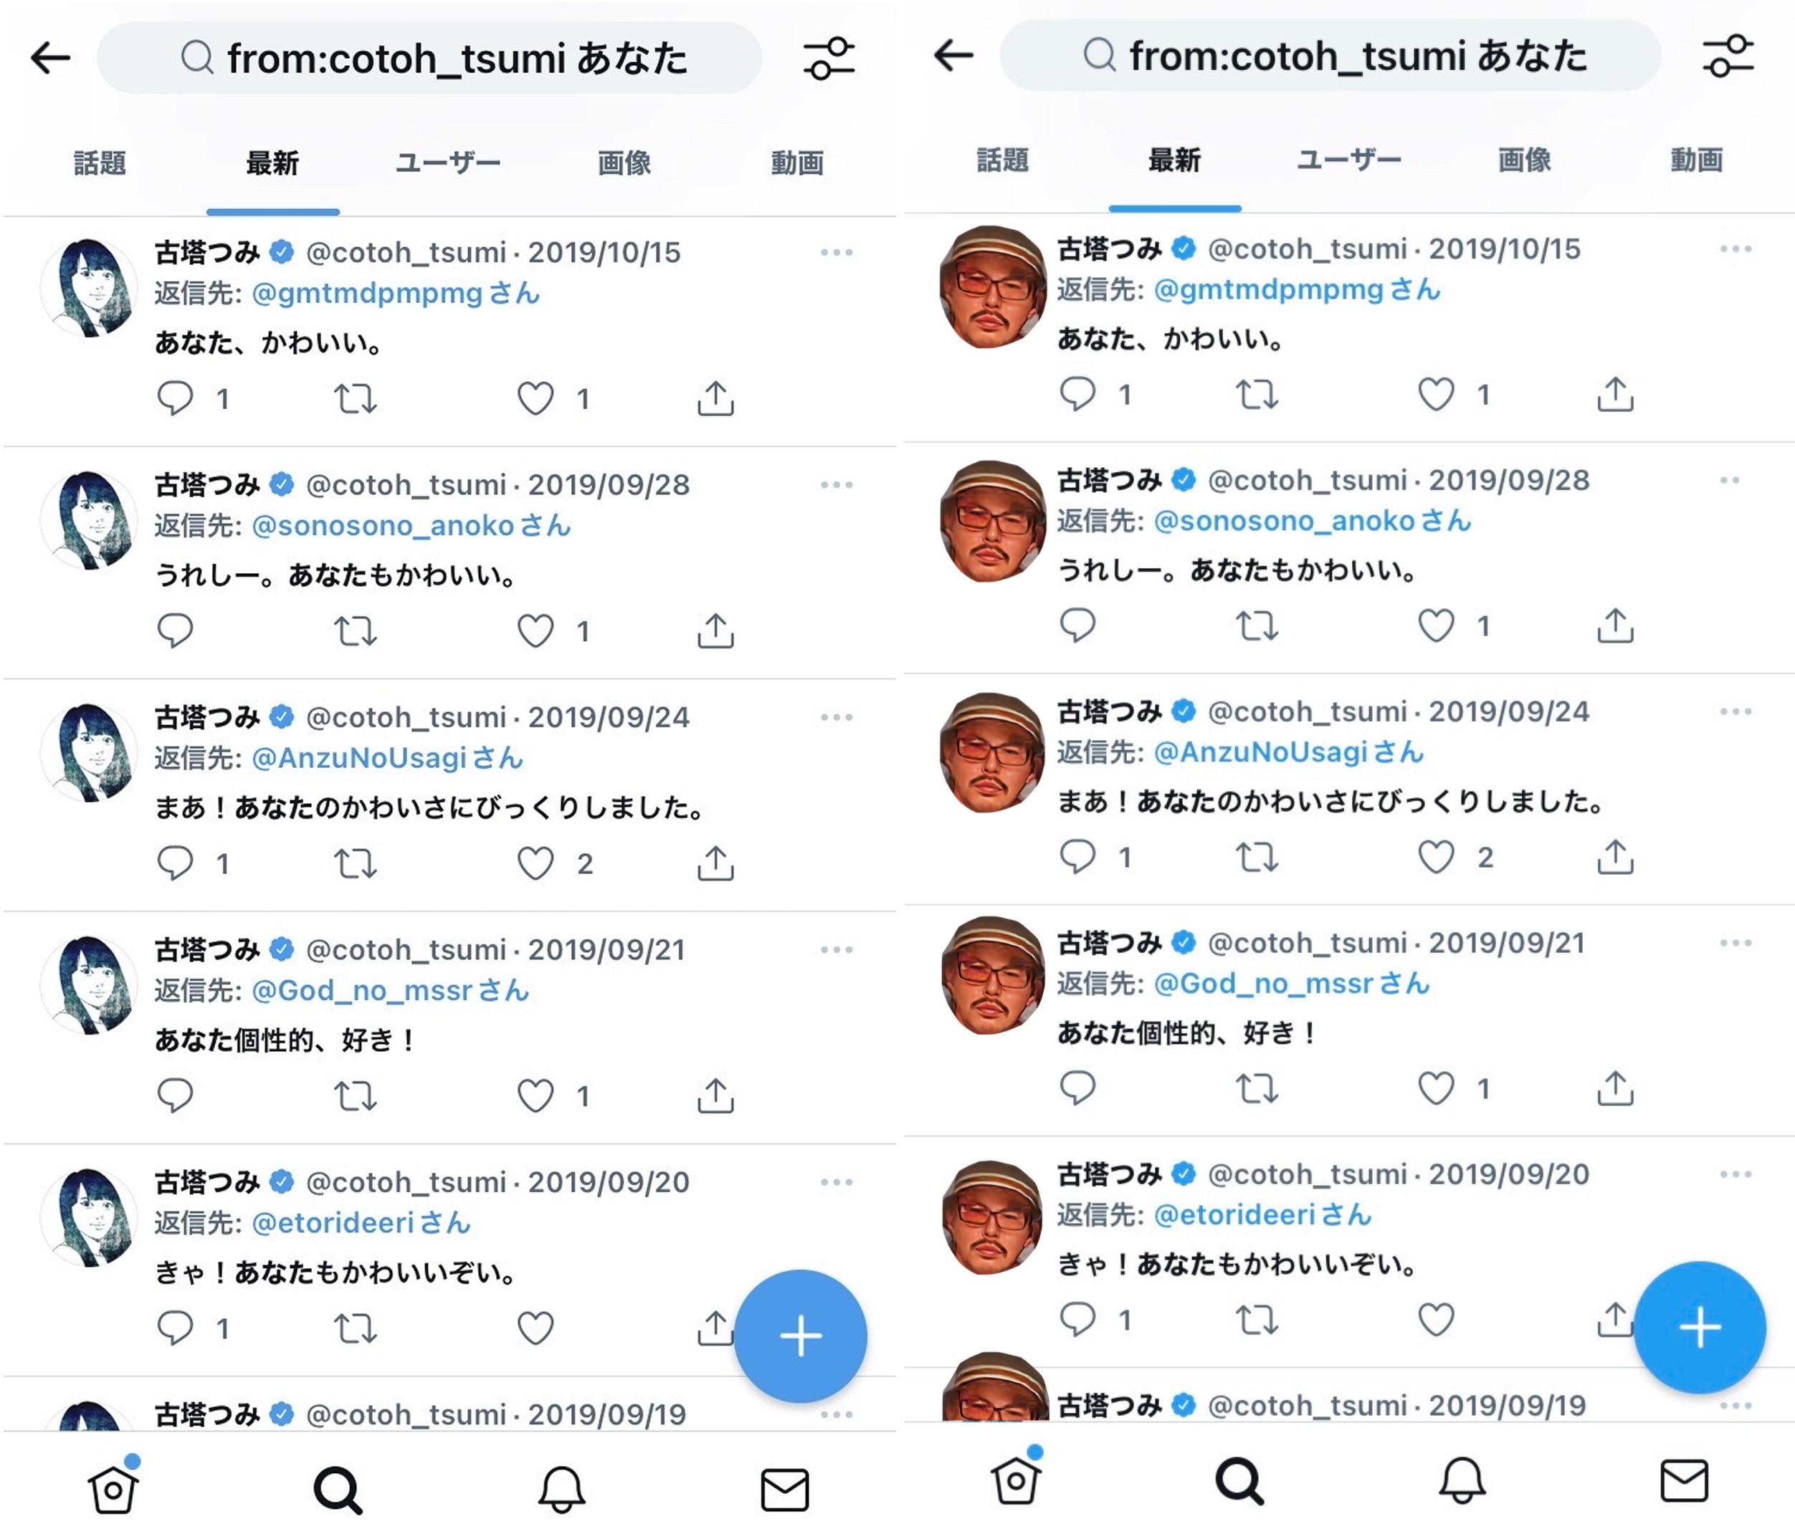
Task: Open notifications bell in the right screenshot
Action: coord(1462,1481)
